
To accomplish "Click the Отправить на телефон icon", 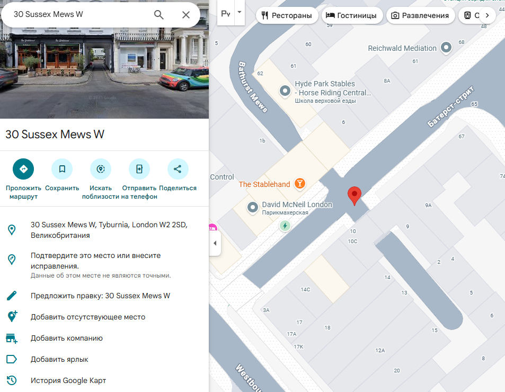I will (139, 169).
